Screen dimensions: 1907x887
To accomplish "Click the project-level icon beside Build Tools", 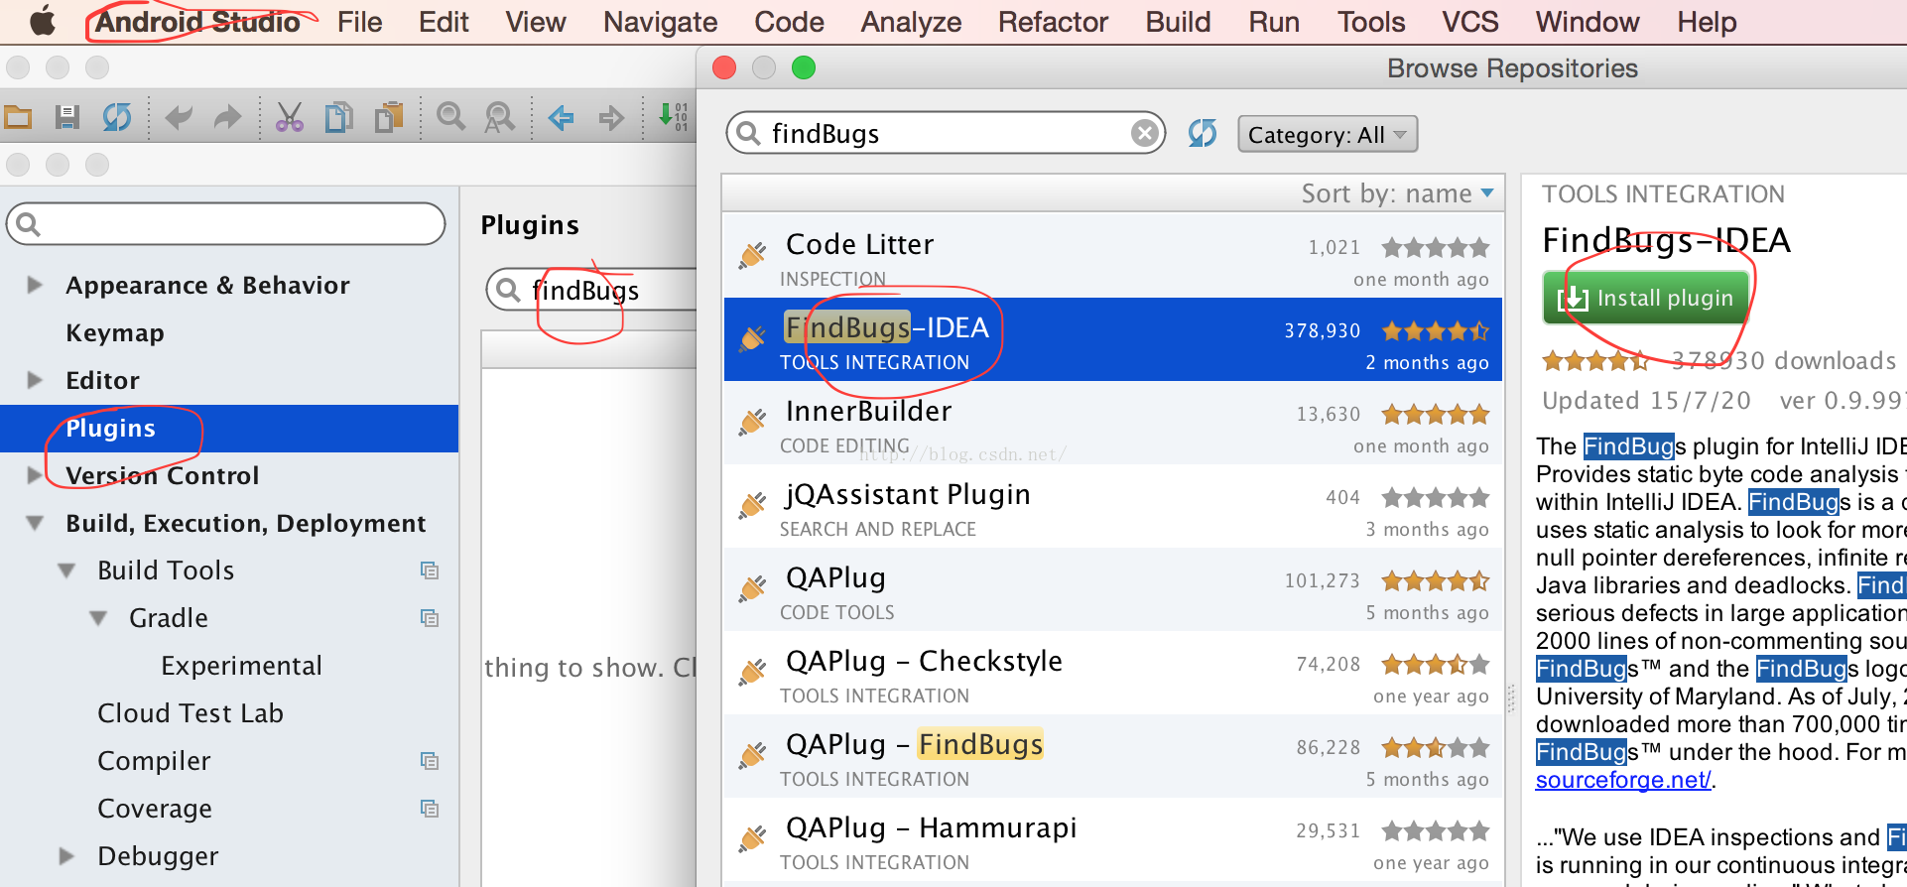I will pos(430,570).
